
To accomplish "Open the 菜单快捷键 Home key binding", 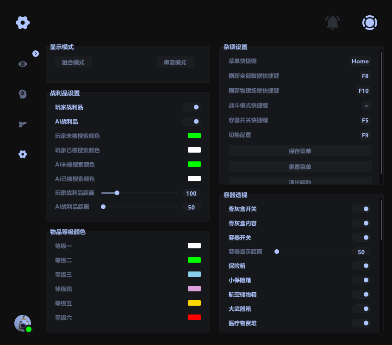I will 360,62.
